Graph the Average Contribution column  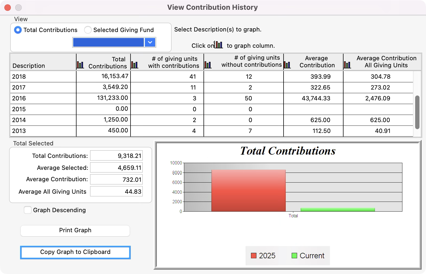[x=287, y=65]
